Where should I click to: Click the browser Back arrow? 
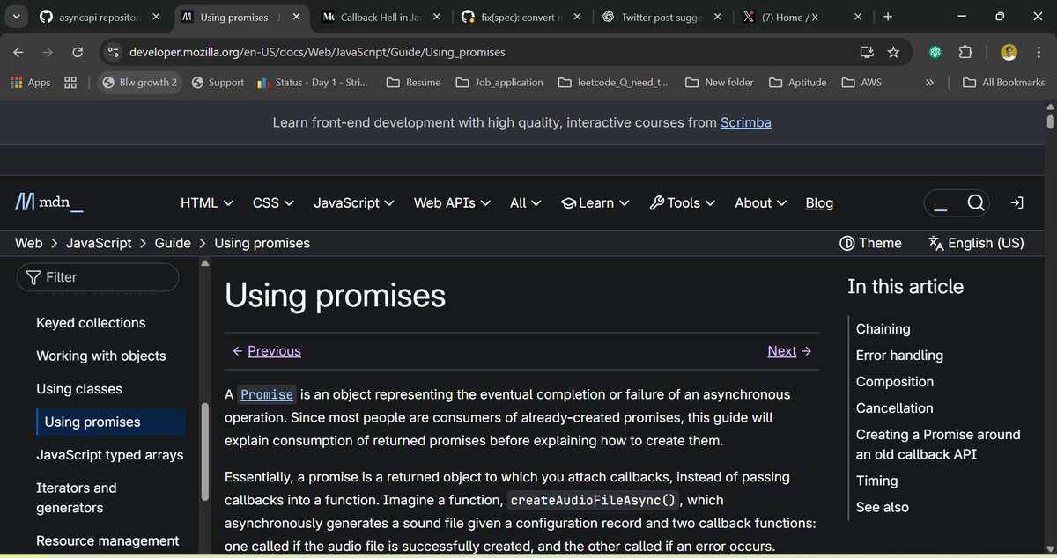click(x=18, y=52)
